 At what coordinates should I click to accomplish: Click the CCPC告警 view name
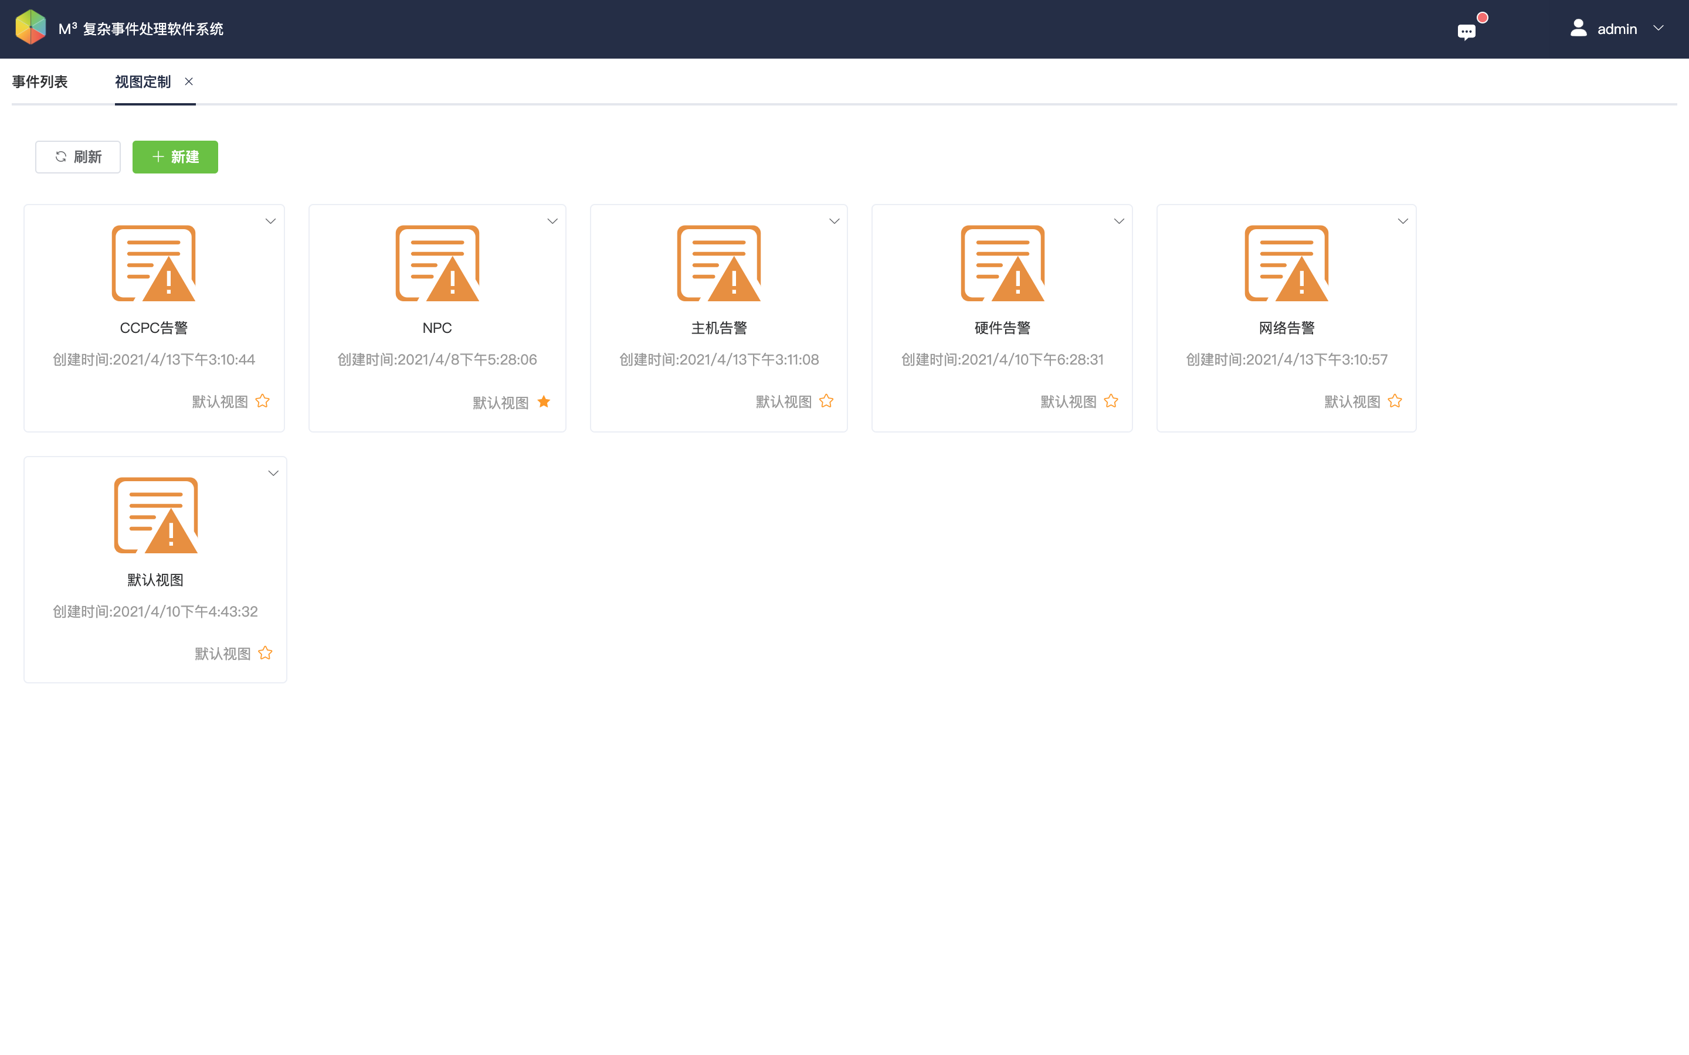click(154, 328)
